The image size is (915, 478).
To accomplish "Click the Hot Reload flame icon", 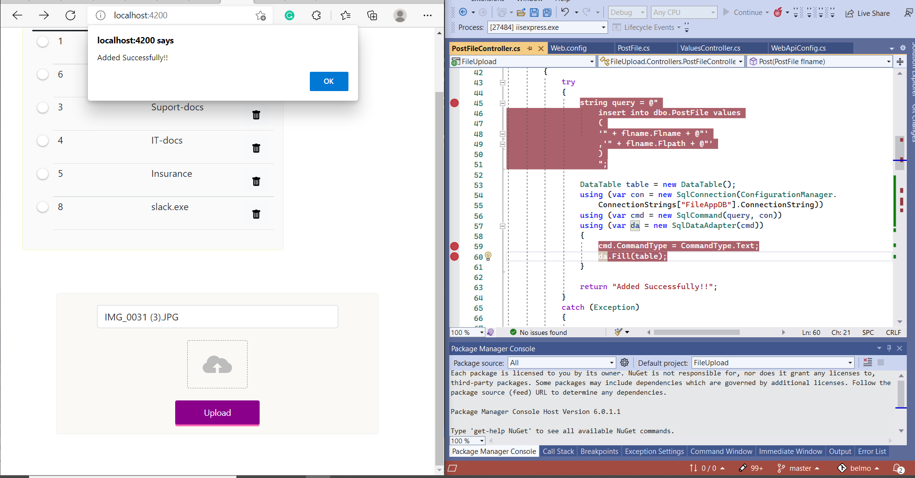I will (778, 13).
